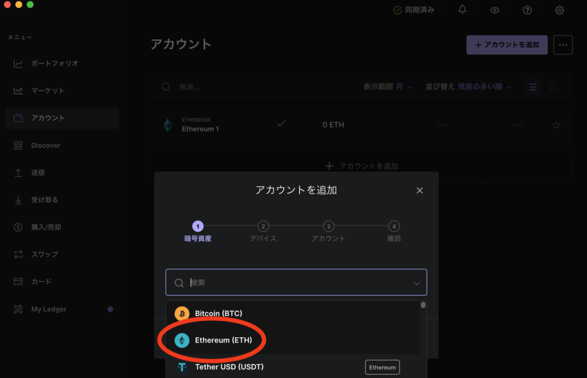The height and width of the screenshot is (378, 587).
Task: Open the 表示範囲 月 dropdown
Action: pyautogui.click(x=388, y=86)
